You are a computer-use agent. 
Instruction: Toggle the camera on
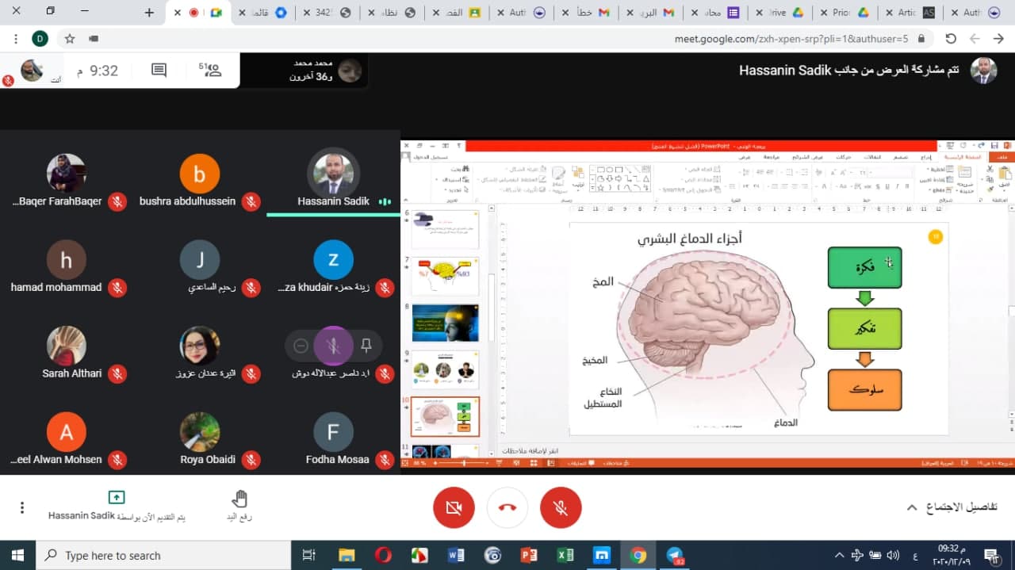[454, 507]
